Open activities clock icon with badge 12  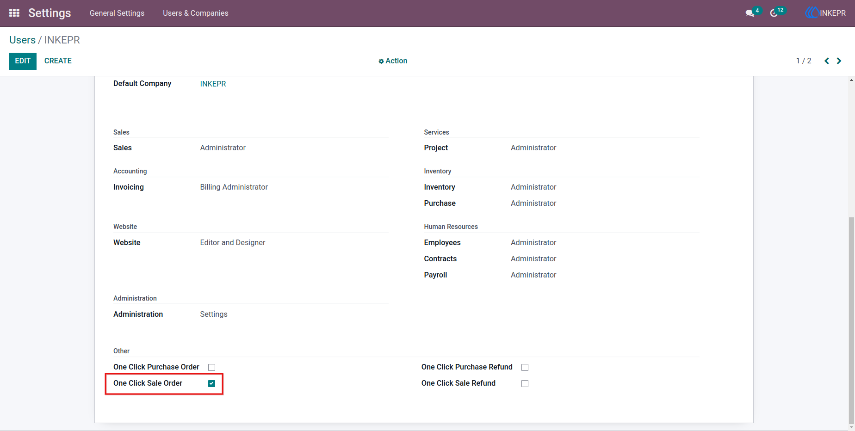774,13
